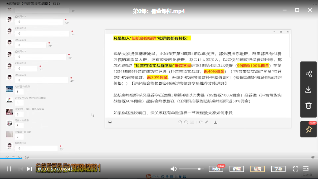This screenshot has height=179, width=318.
Task: Click the image viewer bottom-left thumbnail icon
Action: coord(110,122)
